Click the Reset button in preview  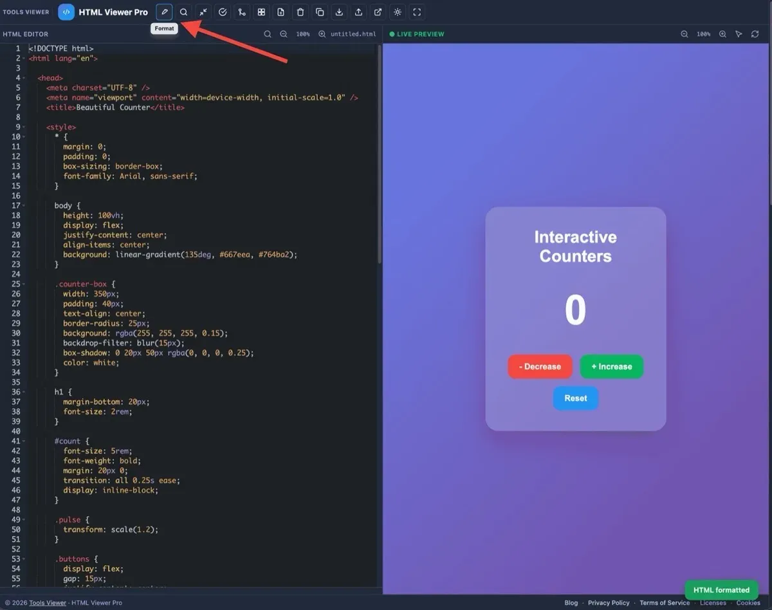coord(576,398)
